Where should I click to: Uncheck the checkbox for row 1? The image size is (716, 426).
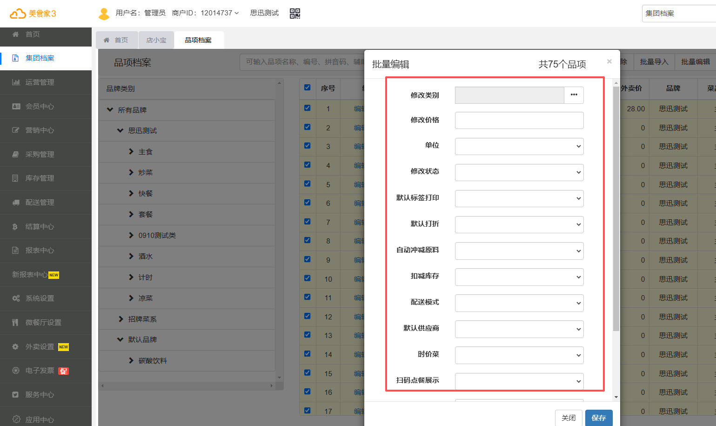(x=307, y=108)
